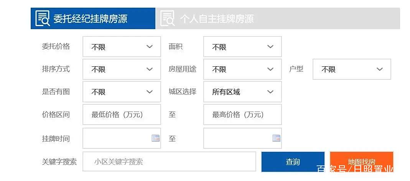Click the orange 地图找房 button
The image size is (410, 181).
pos(362,162)
